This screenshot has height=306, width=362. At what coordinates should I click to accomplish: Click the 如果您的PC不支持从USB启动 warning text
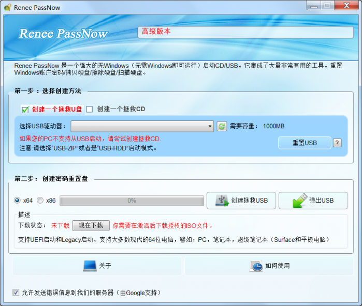pyautogui.click(x=90, y=139)
